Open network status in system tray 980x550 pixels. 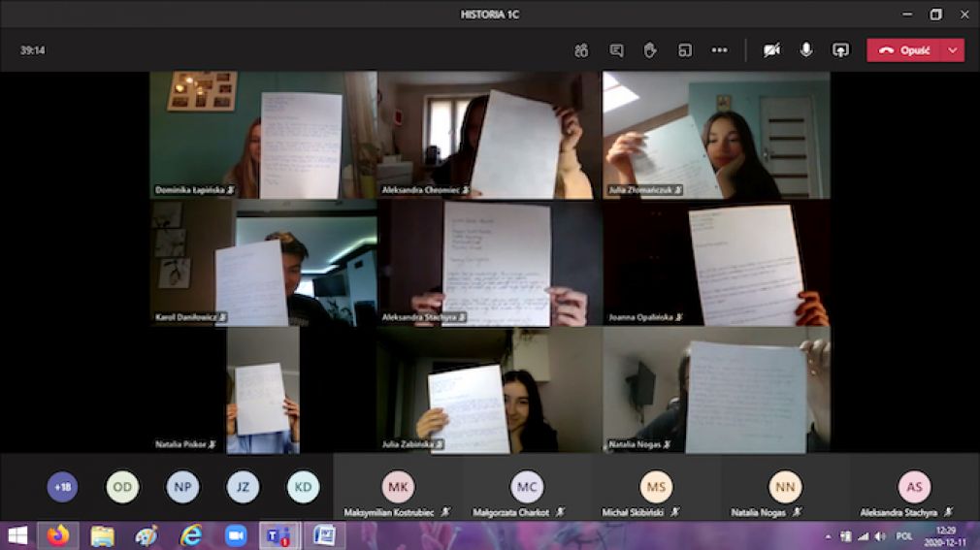864,536
